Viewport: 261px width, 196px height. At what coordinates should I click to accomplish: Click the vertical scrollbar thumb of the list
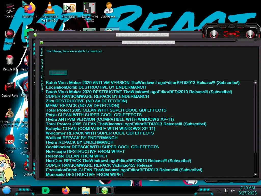pyautogui.click(x=255, y=118)
